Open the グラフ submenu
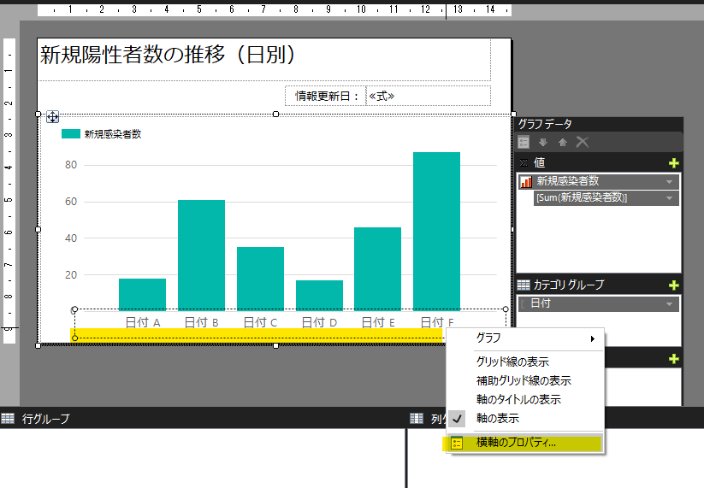 [530, 338]
